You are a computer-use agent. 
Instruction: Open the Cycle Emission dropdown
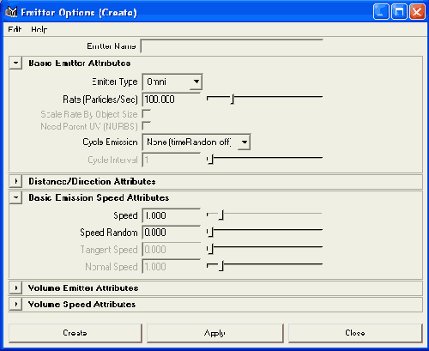[x=196, y=142]
